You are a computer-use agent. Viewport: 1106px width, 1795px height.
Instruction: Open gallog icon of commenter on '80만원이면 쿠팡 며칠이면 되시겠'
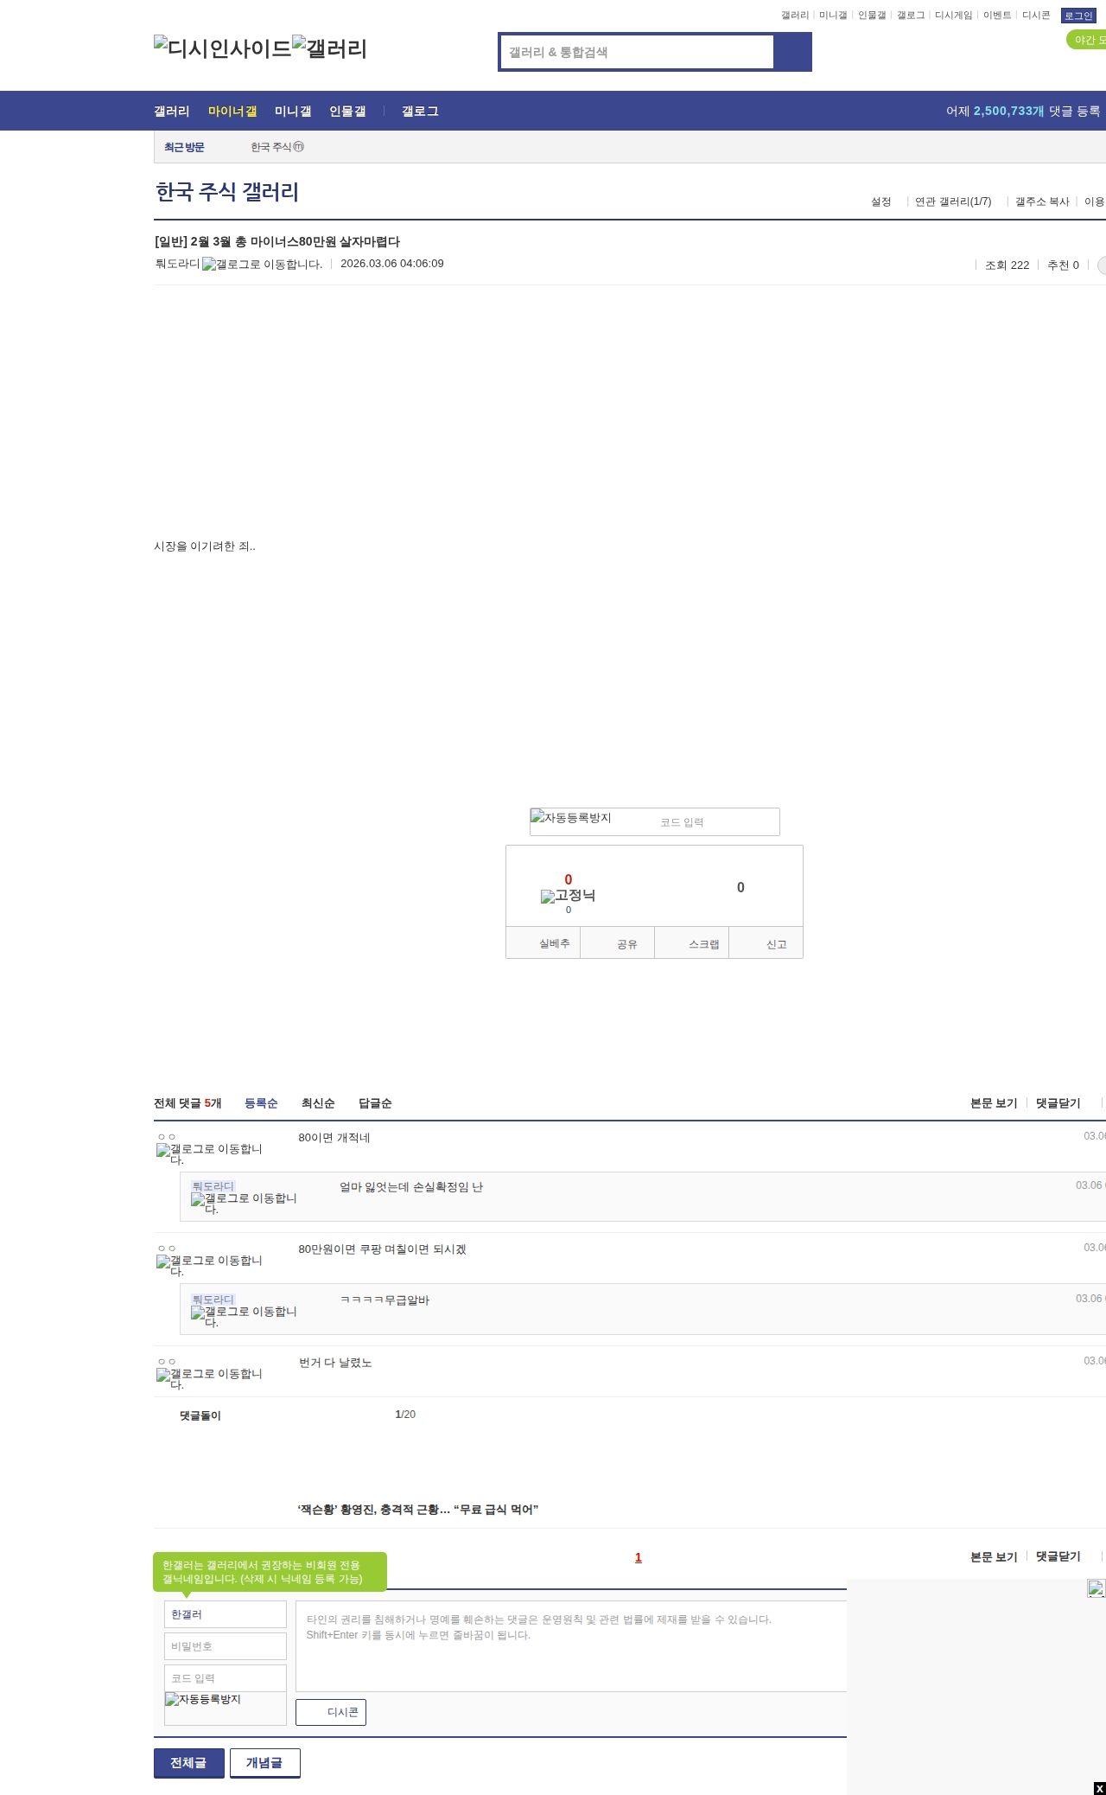(209, 1266)
